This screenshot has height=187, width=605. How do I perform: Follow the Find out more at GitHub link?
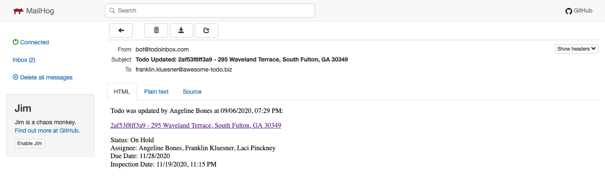[46, 131]
